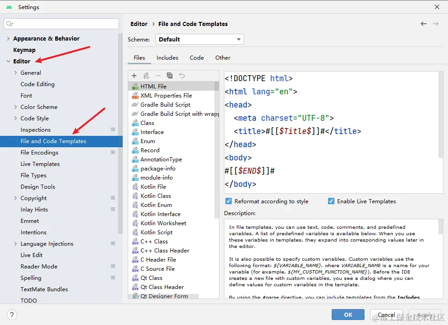Select the Interface template
Viewport: 448px width, 325px height.
click(152, 132)
